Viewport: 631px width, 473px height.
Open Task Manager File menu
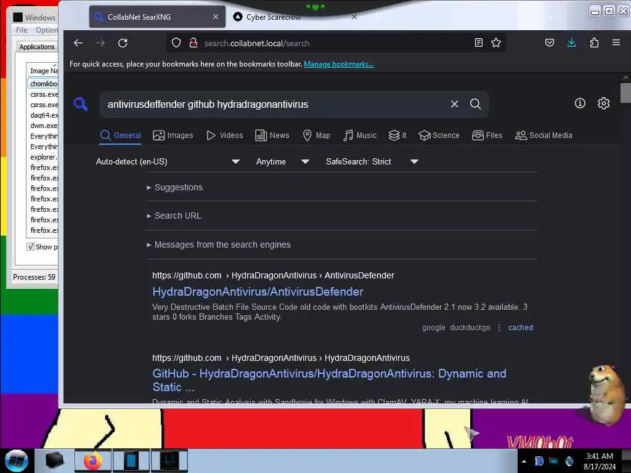22,30
